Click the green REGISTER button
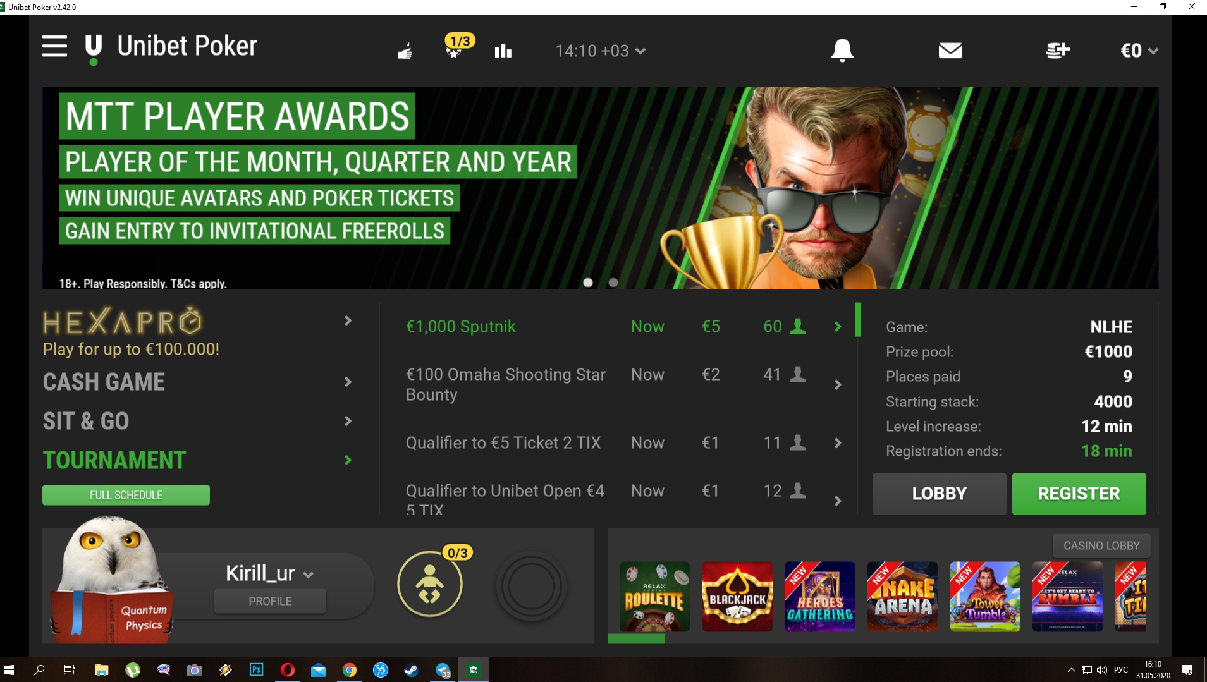 tap(1079, 494)
